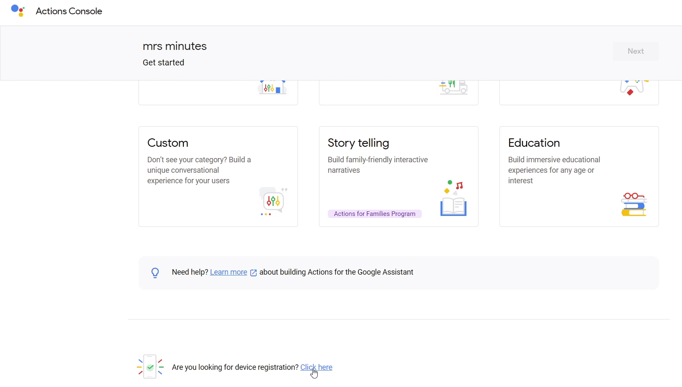Select the Custom card's chat mixer icon
682x387 pixels.
point(273,201)
